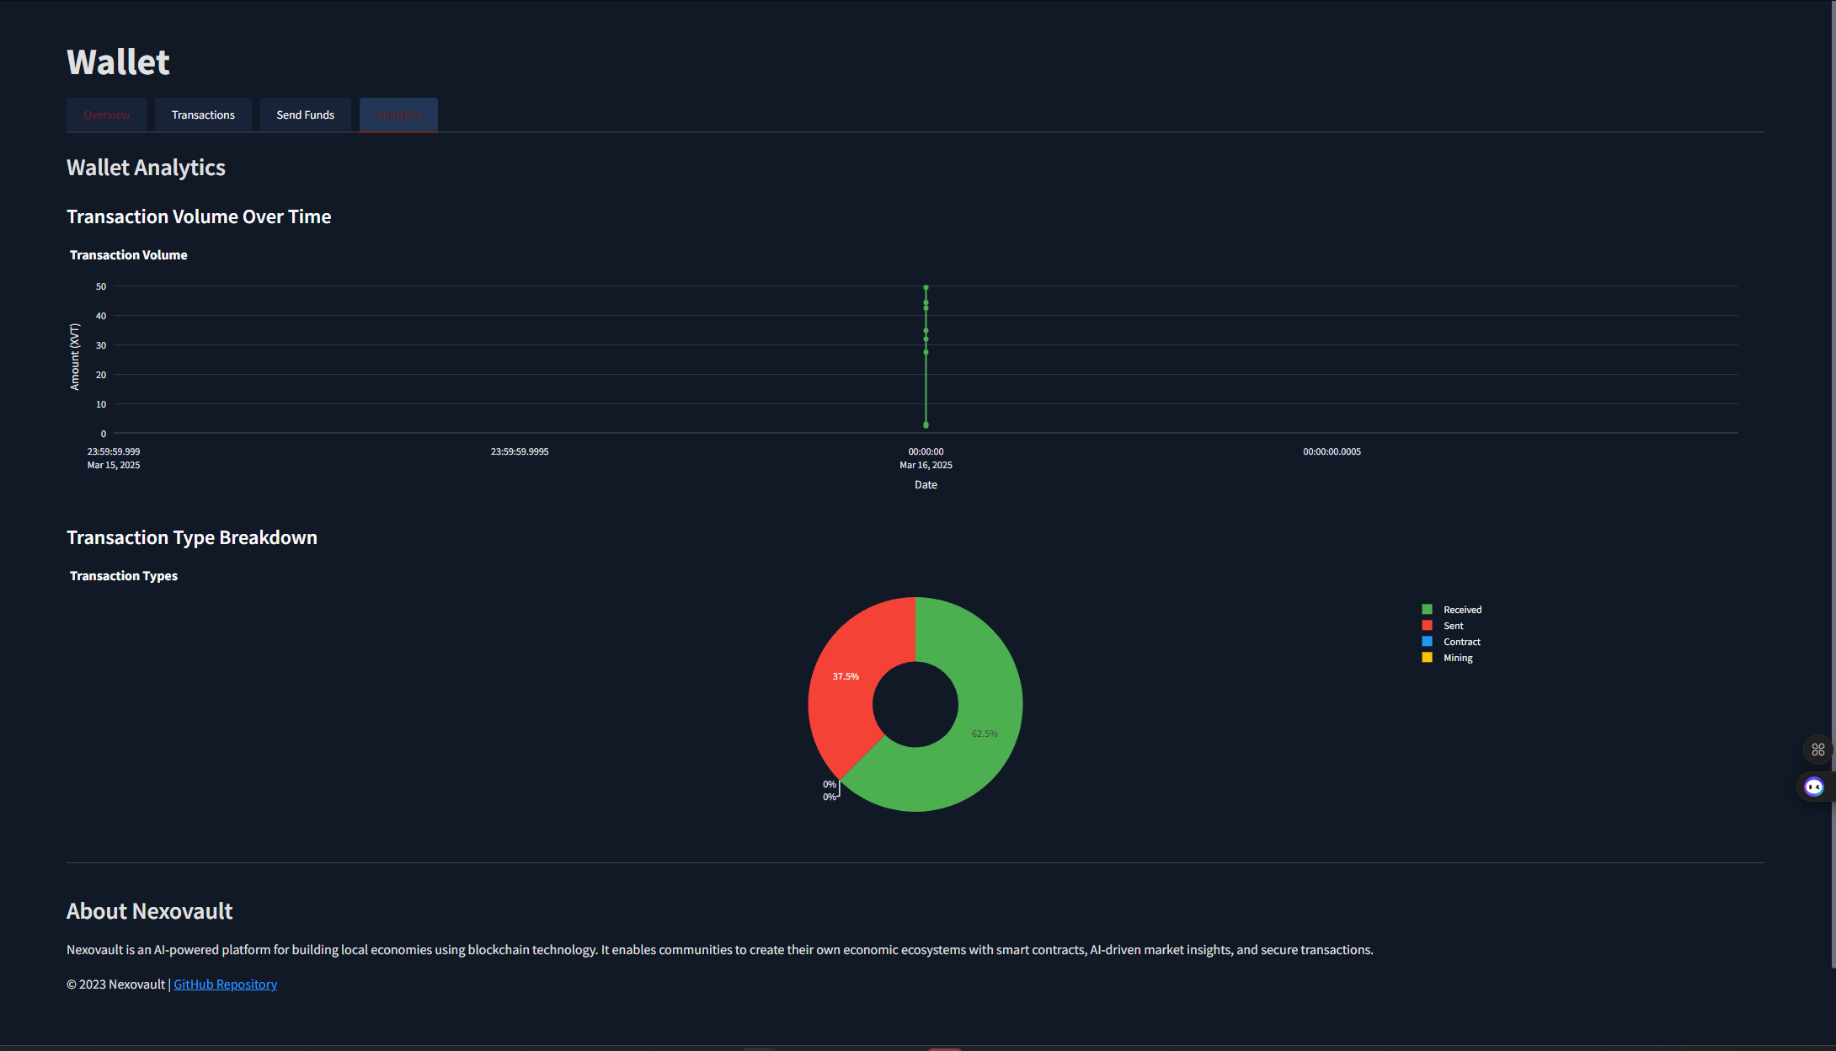Image resolution: width=1836 pixels, height=1051 pixels.
Task: Hide the Contract series via its legend label
Action: (x=1461, y=642)
